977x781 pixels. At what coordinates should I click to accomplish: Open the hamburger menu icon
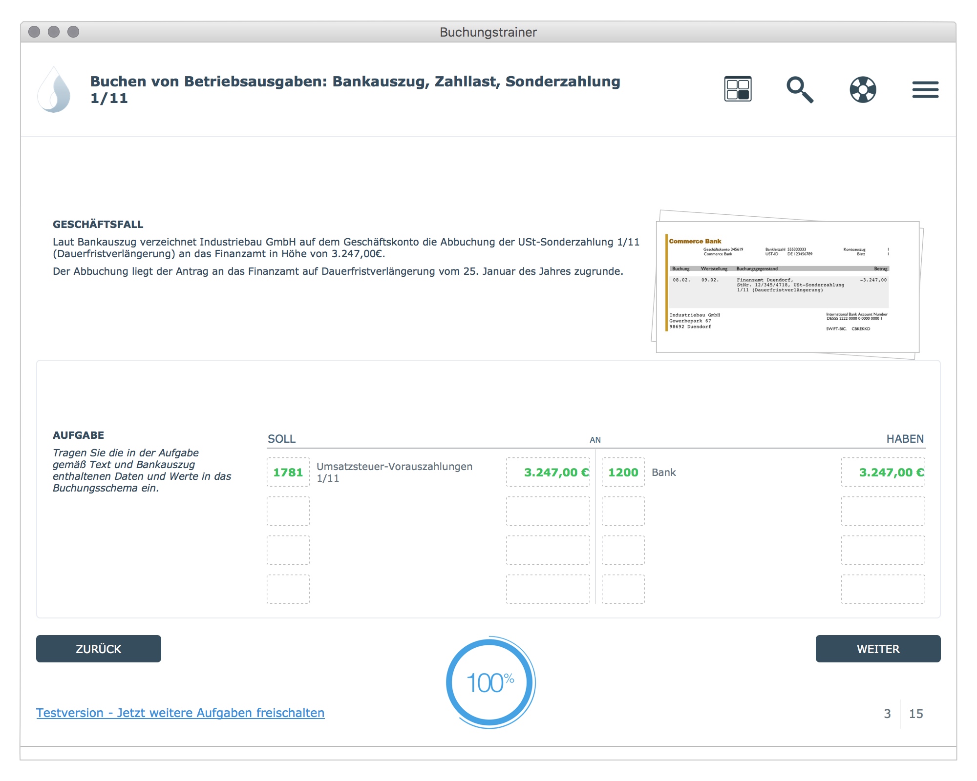(925, 89)
